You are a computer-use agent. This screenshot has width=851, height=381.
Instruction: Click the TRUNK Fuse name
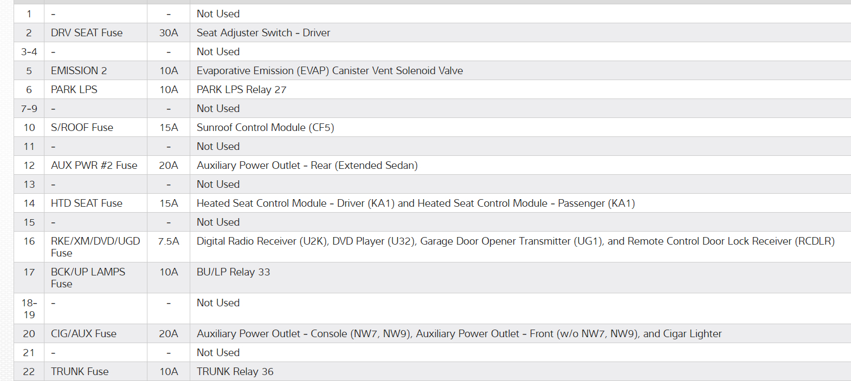click(80, 371)
